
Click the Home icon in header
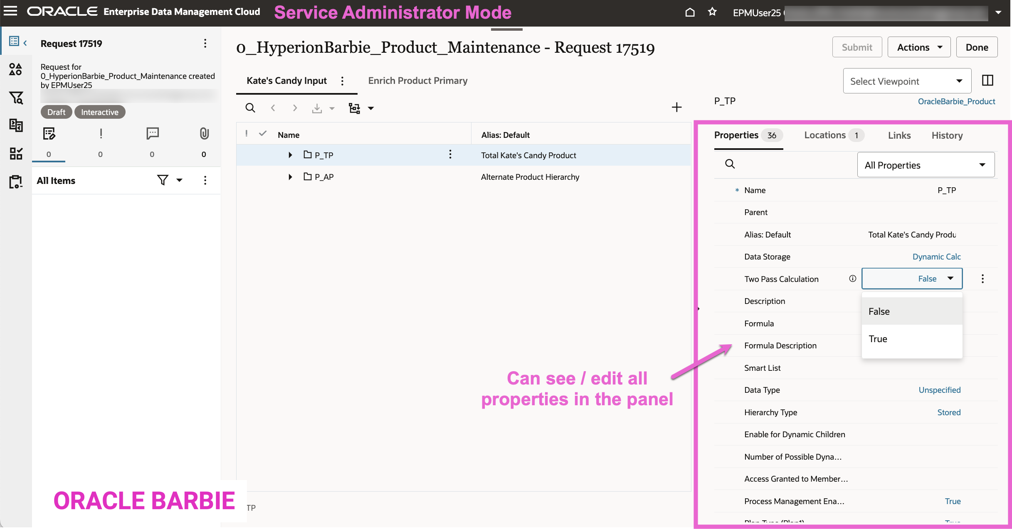(x=690, y=12)
